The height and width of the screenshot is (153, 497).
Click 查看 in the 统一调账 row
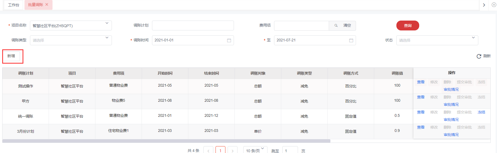[x=421, y=112]
